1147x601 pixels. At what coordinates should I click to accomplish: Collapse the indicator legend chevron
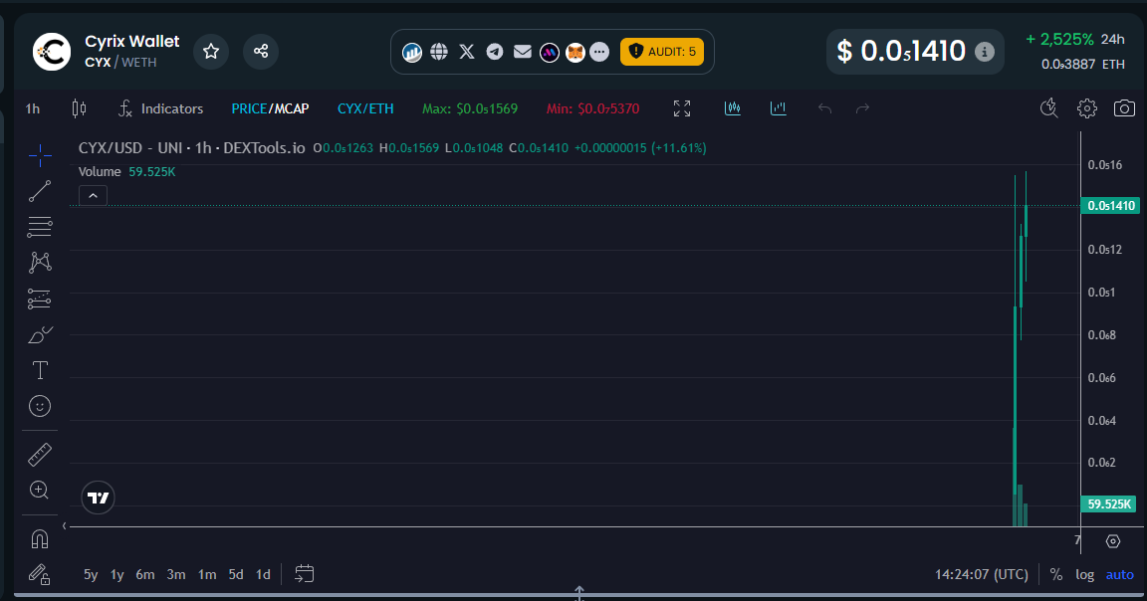click(93, 196)
